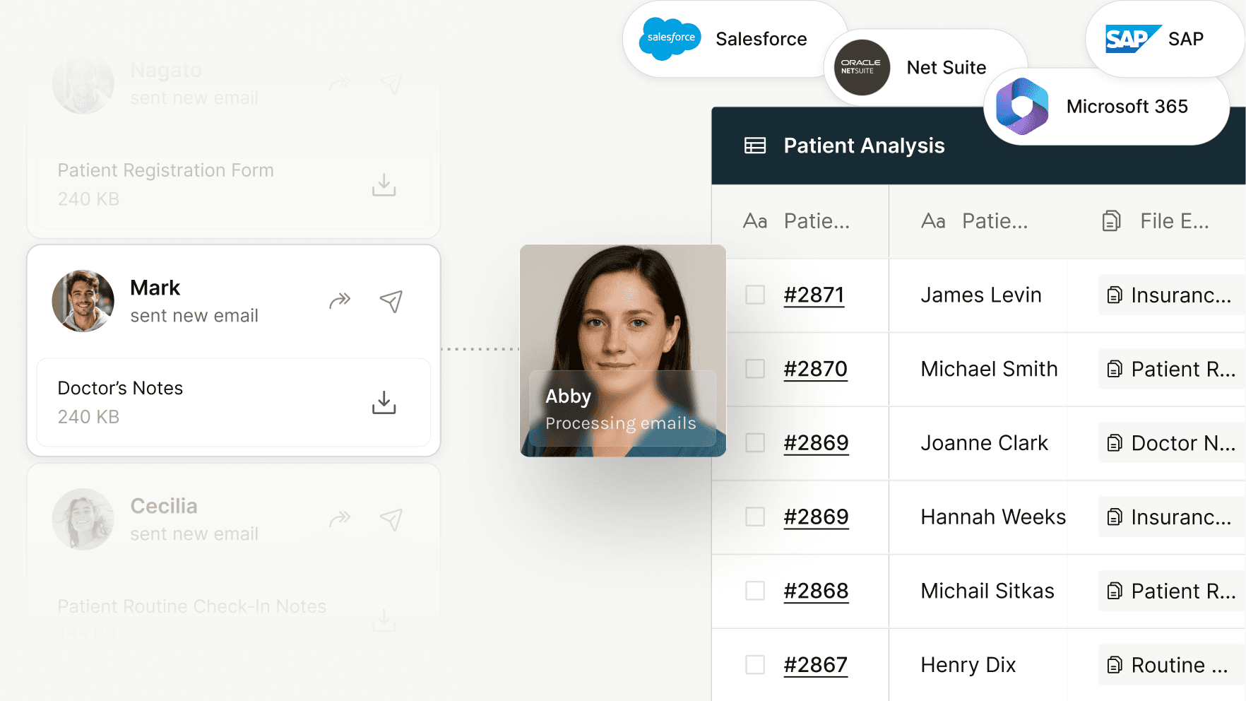The image size is (1246, 701).
Task: Open patient record #2867 link
Action: tap(816, 665)
